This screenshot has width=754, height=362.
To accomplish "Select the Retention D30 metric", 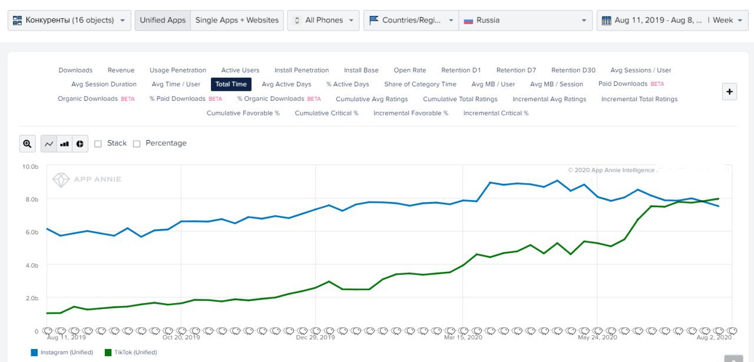I will tap(573, 70).
